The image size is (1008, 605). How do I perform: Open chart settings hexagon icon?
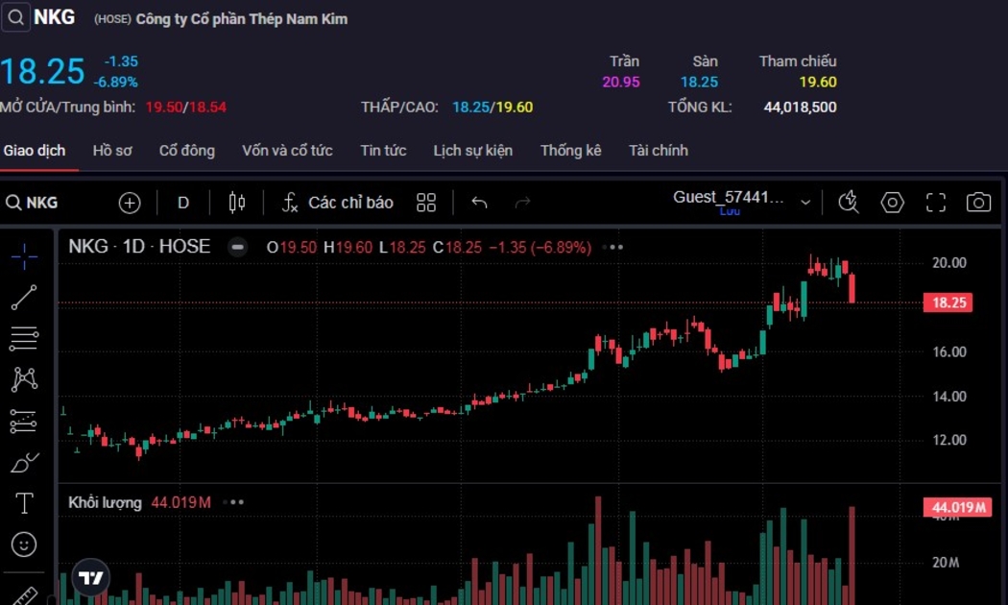click(x=893, y=203)
